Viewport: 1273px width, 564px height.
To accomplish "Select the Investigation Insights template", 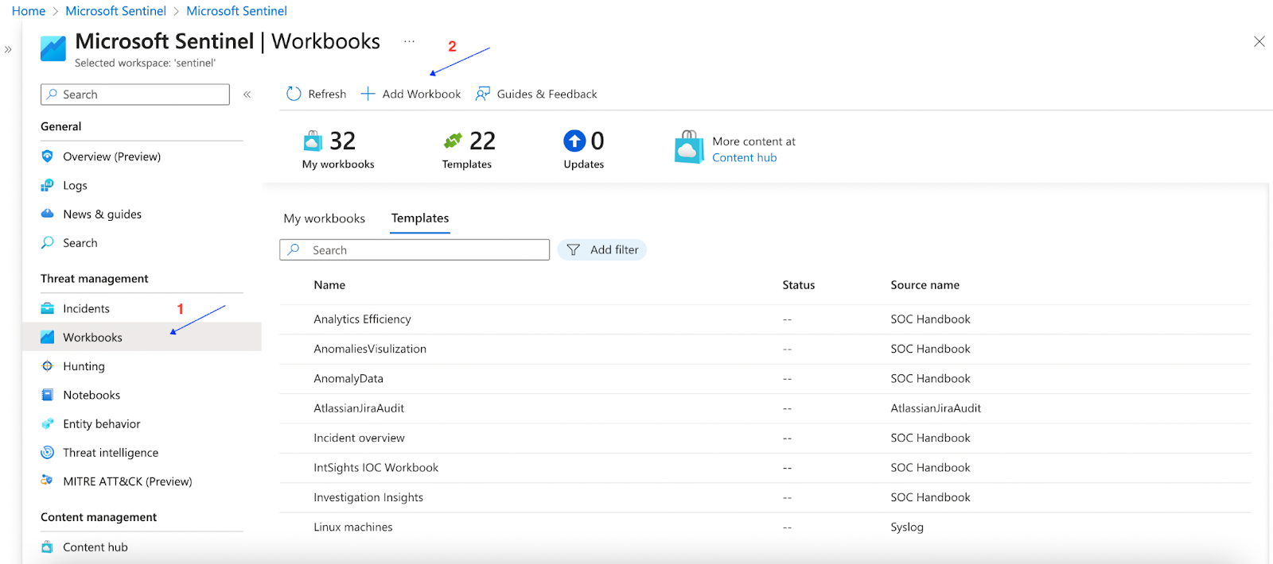I will coord(368,497).
